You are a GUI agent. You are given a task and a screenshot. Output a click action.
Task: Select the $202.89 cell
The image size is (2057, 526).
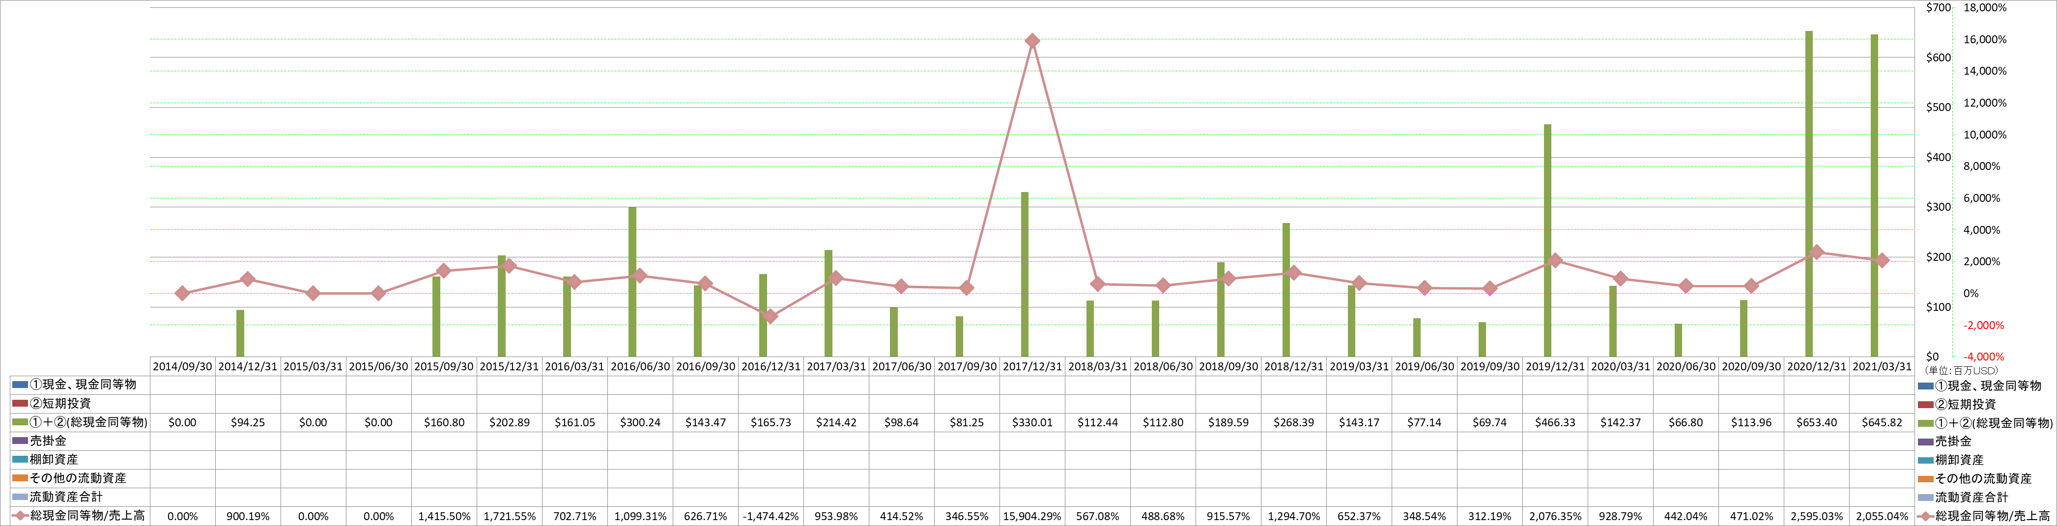[510, 422]
